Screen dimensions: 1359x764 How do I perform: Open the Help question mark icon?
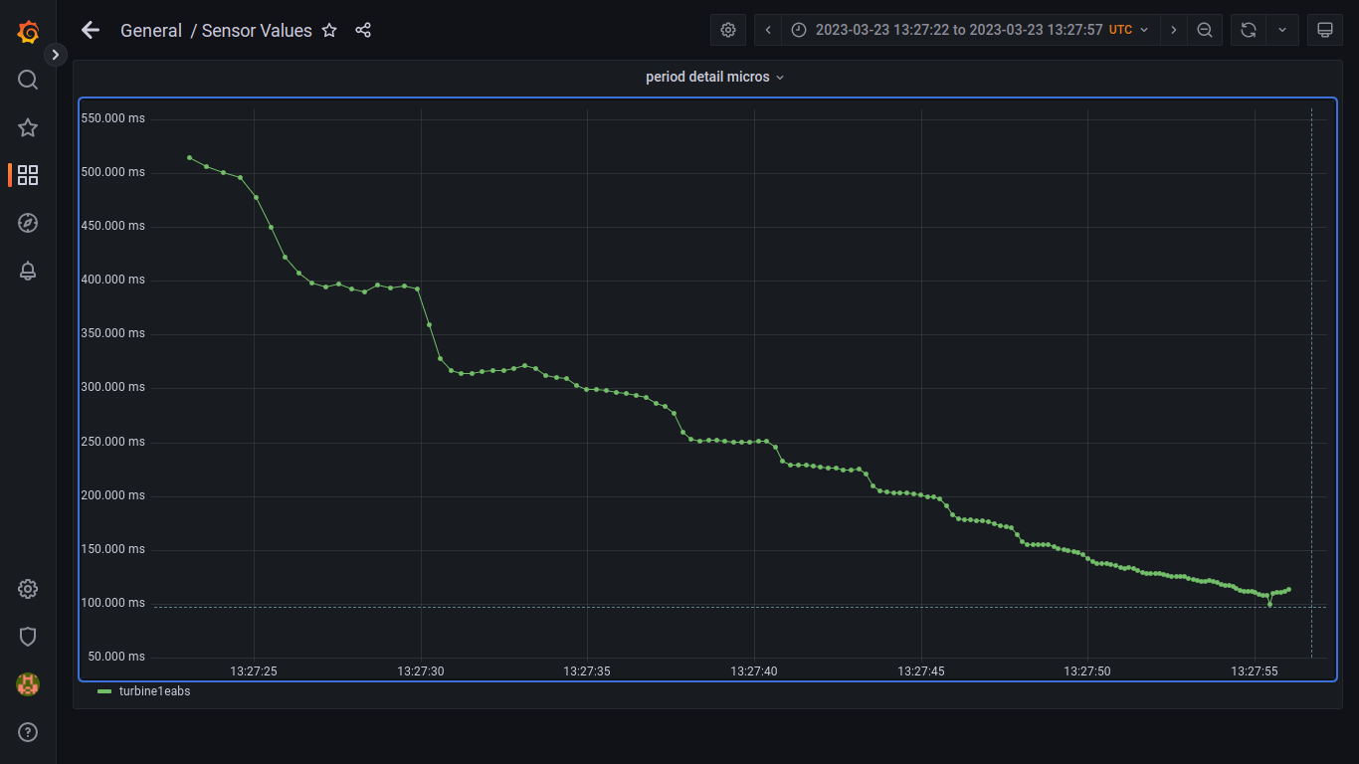tap(28, 732)
